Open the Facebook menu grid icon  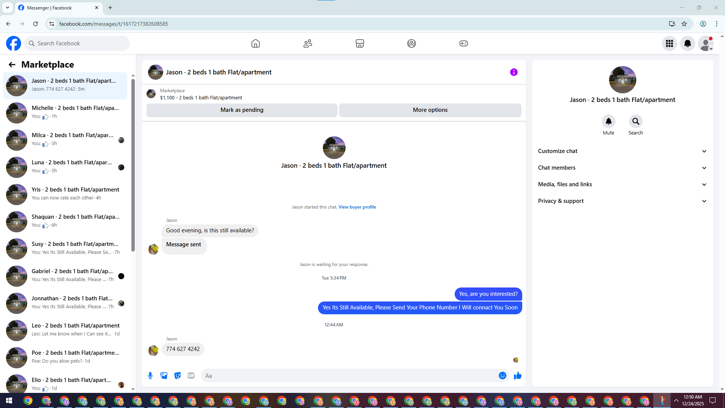(x=669, y=43)
